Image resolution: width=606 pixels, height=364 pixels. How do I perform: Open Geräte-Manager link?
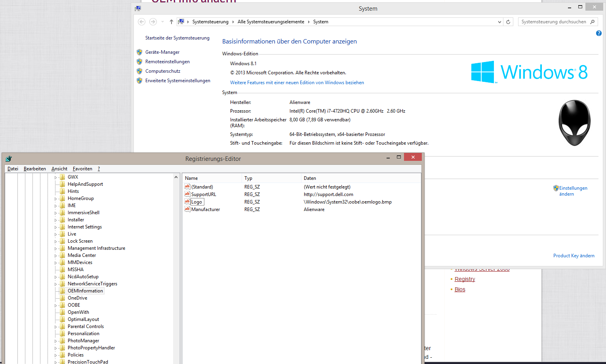[x=162, y=52]
